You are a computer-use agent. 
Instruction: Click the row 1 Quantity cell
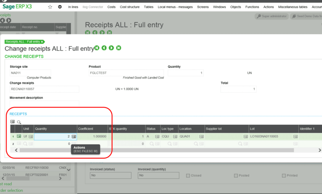click(x=55, y=136)
